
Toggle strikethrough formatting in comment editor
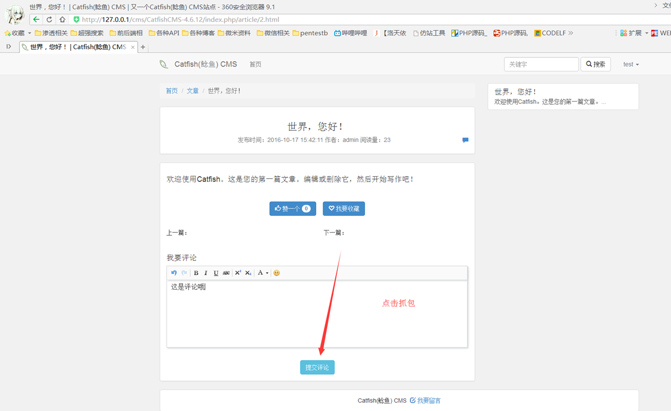226,273
